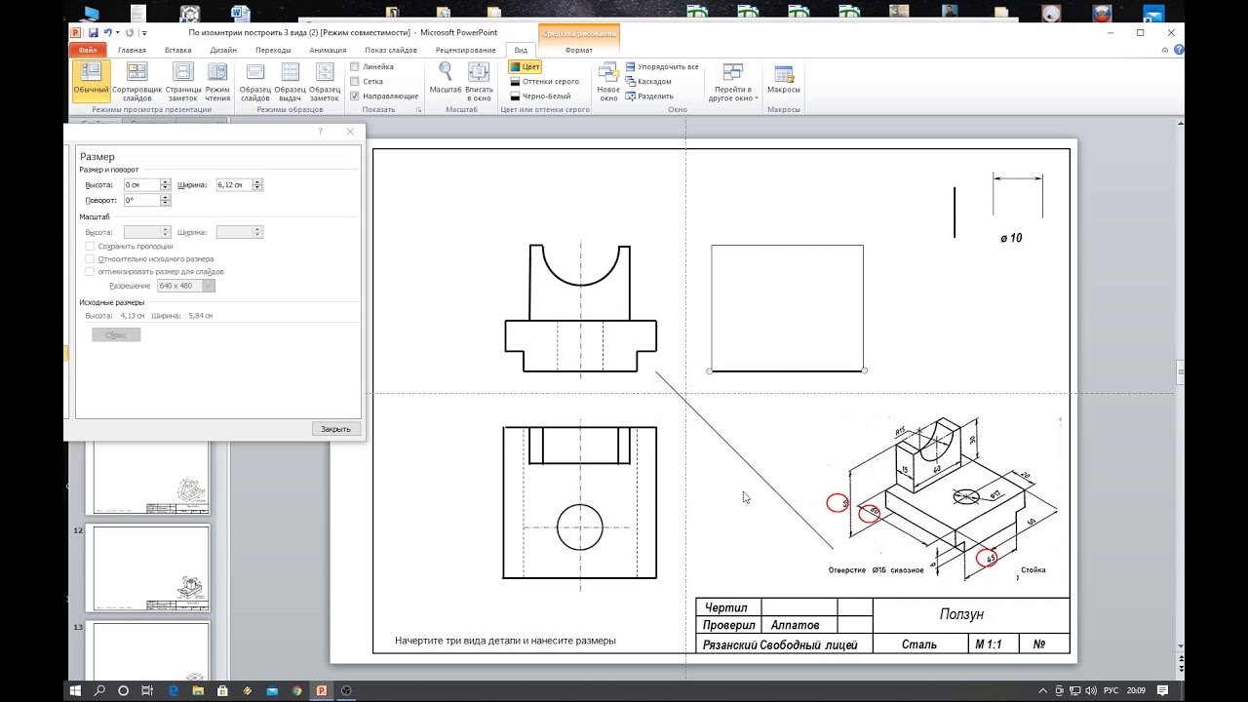Uncheck the Направляющие guides checkbox
This screenshot has width=1248, height=702.
click(355, 97)
